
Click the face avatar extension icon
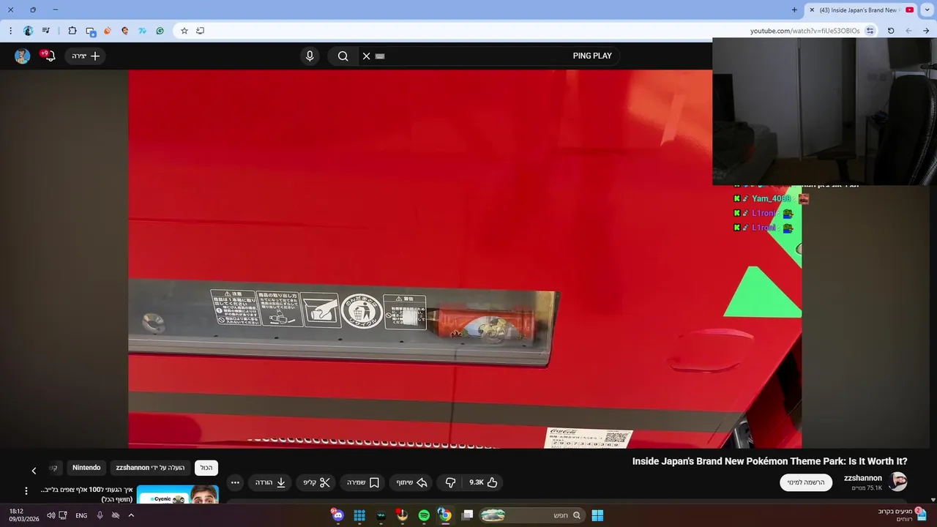click(x=125, y=31)
